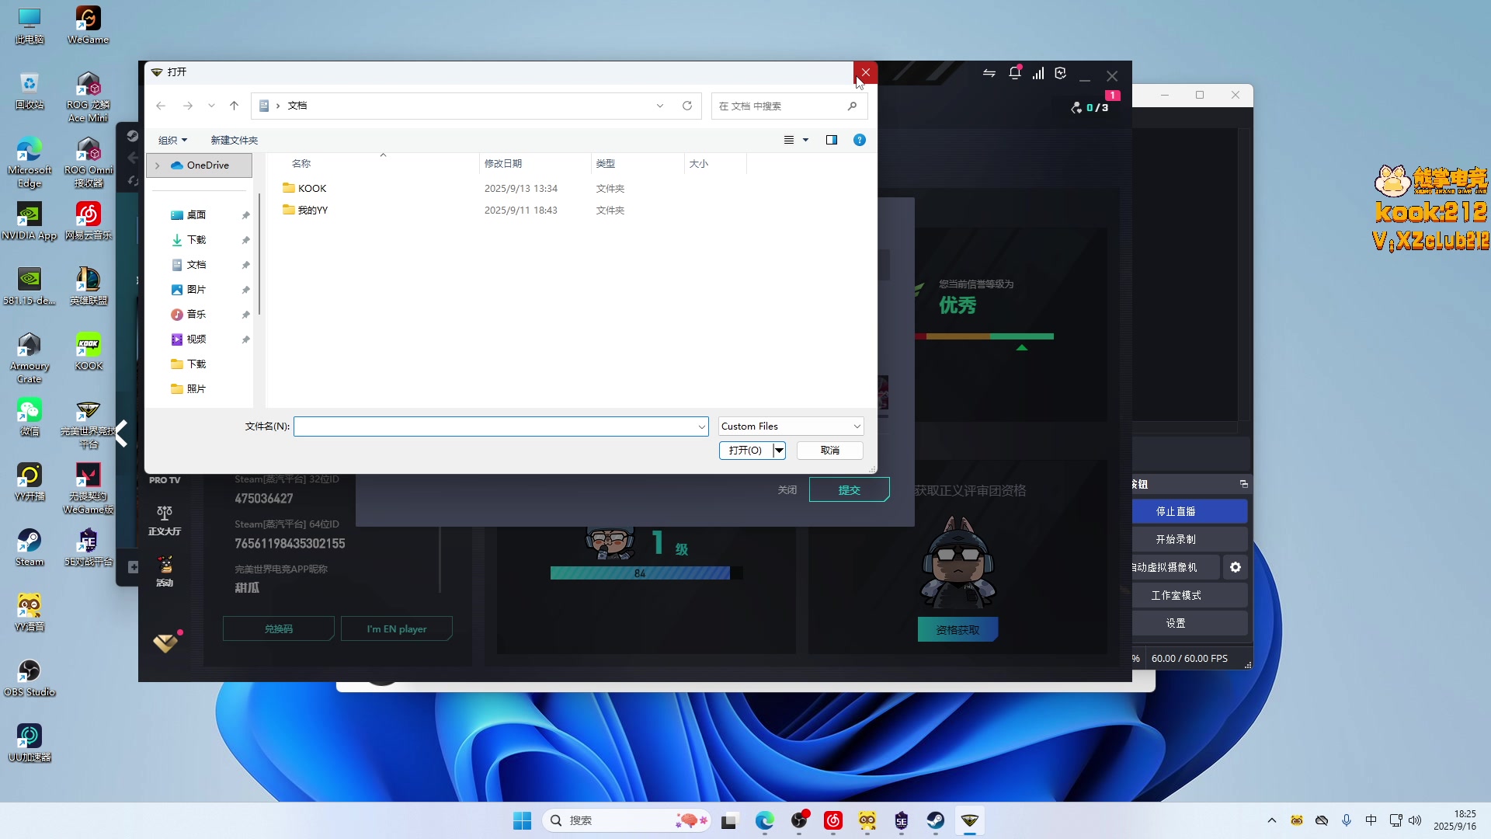Open the 打开 button split arrow

click(779, 451)
